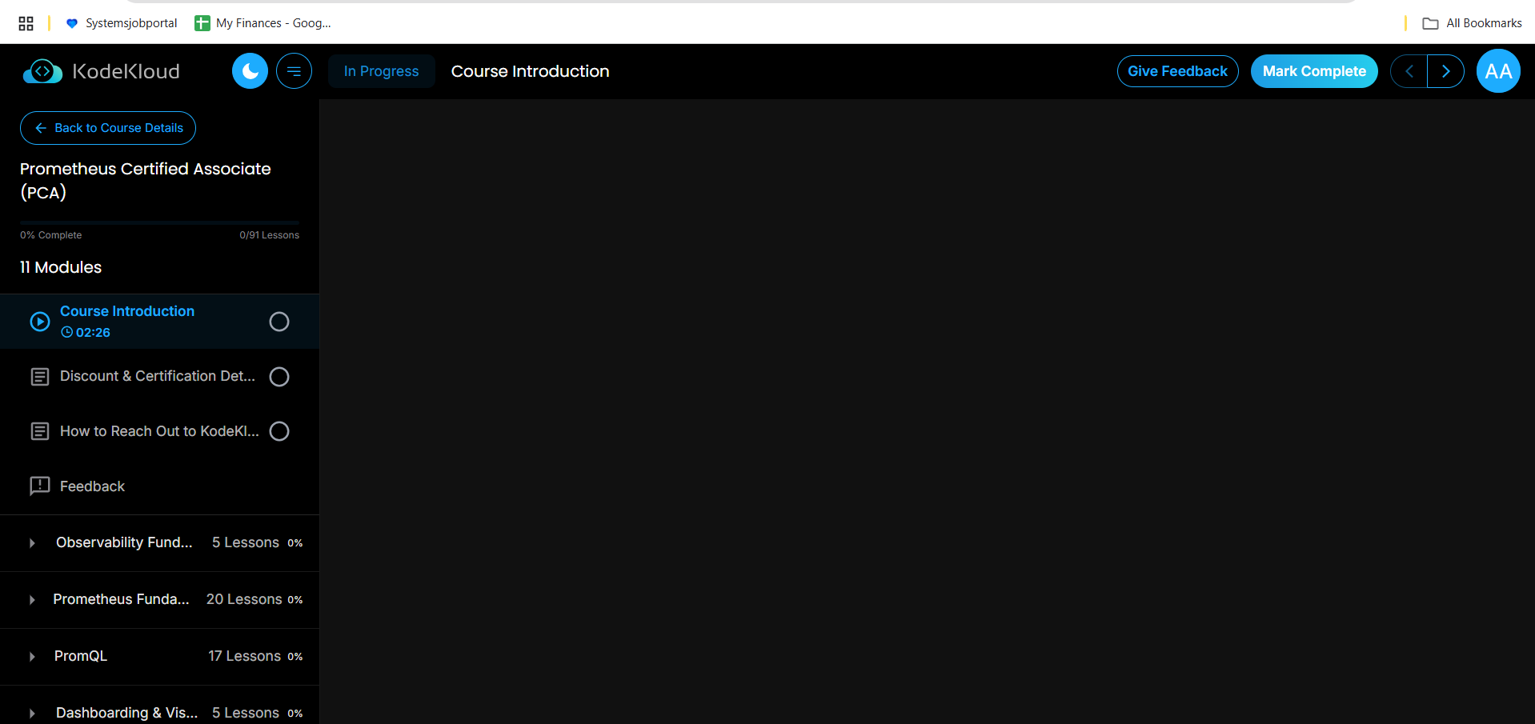The width and height of the screenshot is (1535, 724).
Task: Open the Feedback item in sidebar
Action: pyautogui.click(x=159, y=486)
